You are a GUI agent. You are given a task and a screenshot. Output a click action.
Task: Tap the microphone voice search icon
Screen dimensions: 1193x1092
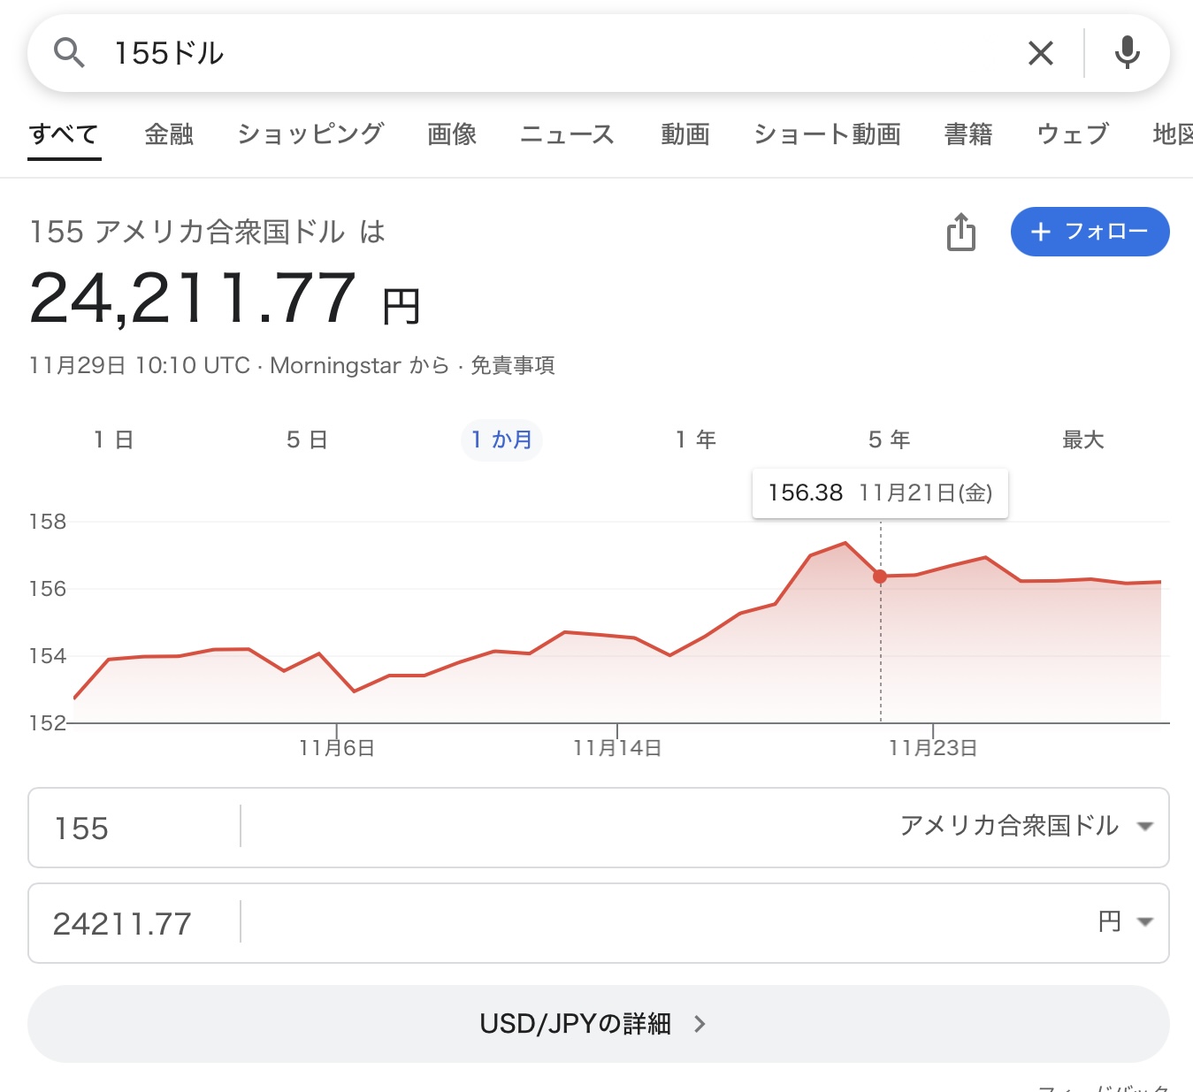[x=1127, y=53]
